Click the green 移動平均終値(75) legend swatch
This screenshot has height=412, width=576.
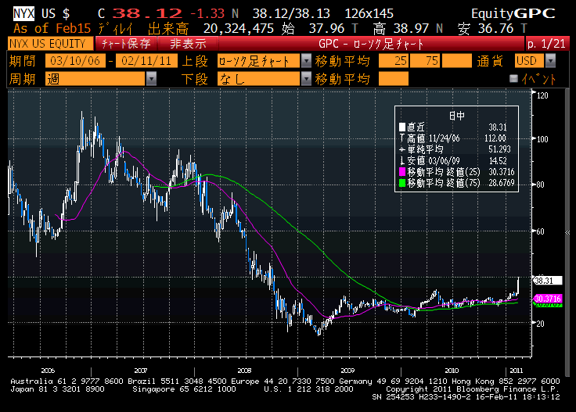click(x=402, y=183)
